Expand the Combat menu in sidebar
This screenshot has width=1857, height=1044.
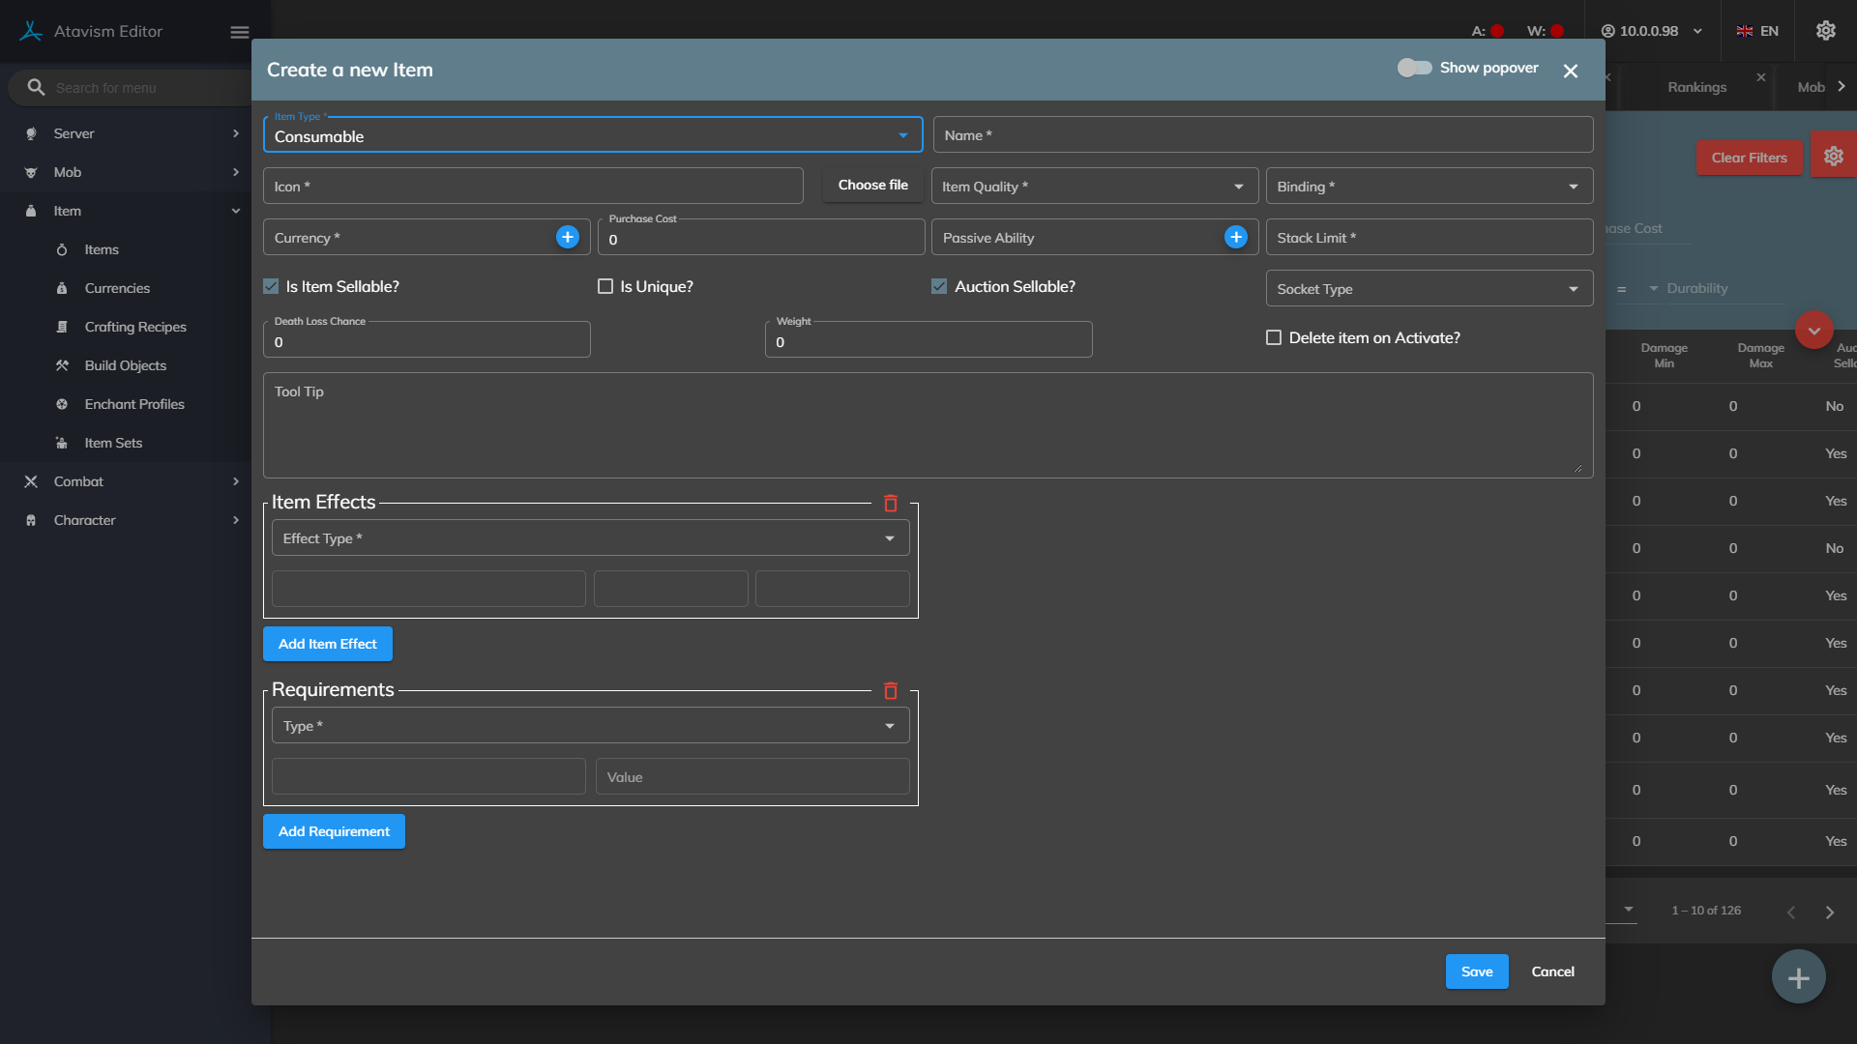[x=78, y=481]
